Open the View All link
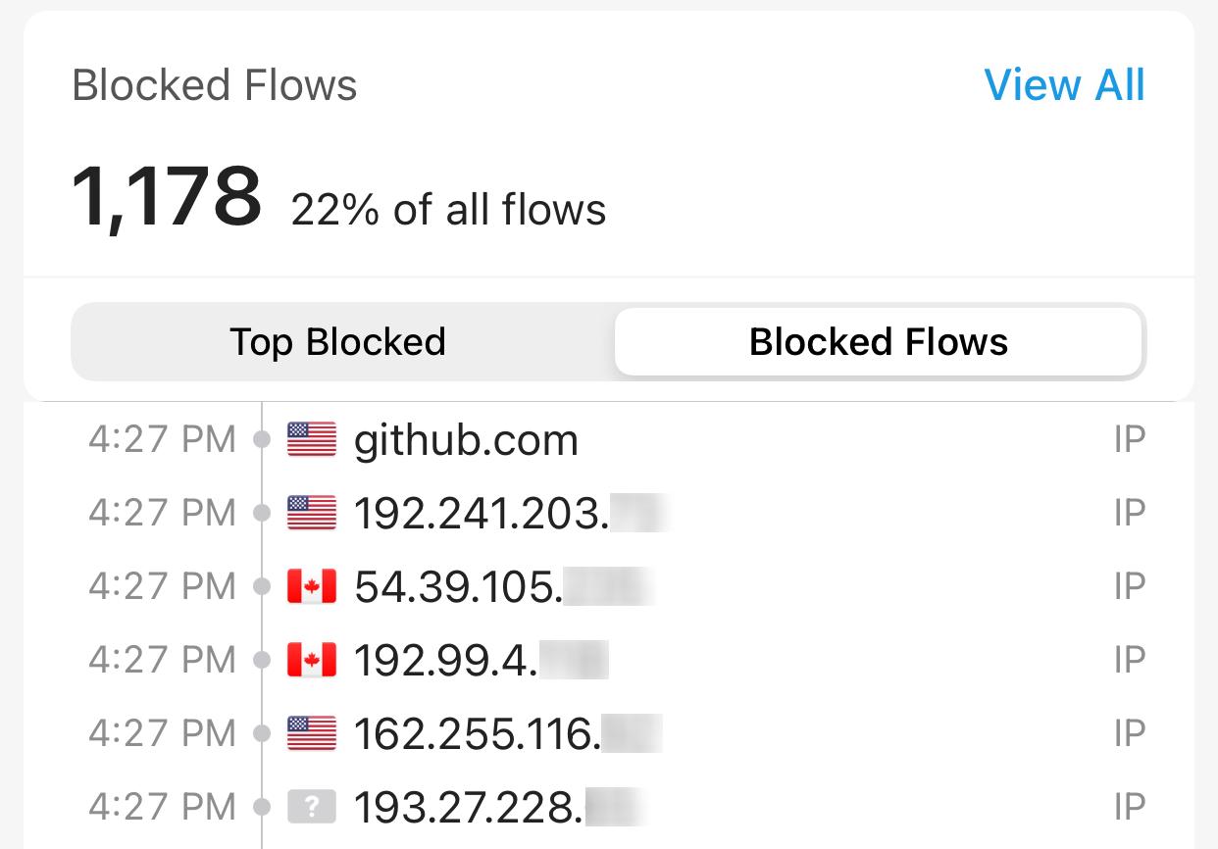The width and height of the screenshot is (1218, 849). (1064, 85)
